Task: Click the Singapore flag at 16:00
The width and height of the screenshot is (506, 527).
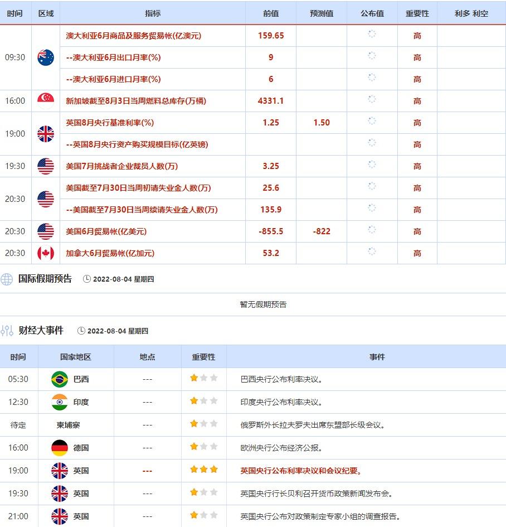Action: [x=46, y=101]
